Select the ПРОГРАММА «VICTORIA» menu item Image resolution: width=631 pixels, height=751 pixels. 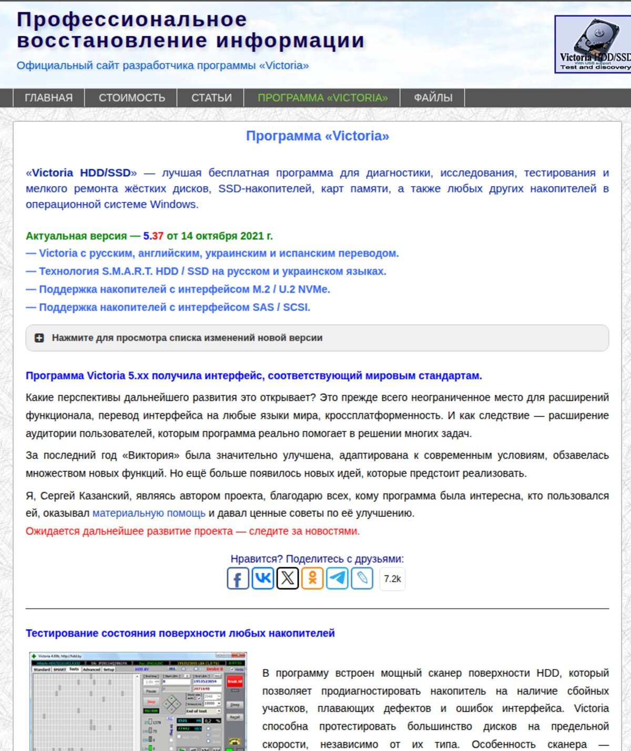(x=322, y=98)
